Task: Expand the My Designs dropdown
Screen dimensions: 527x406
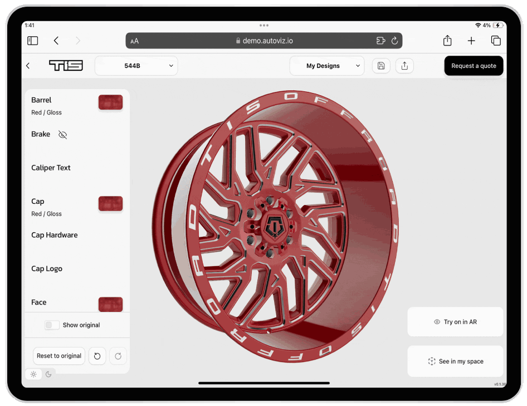Action: tap(327, 66)
